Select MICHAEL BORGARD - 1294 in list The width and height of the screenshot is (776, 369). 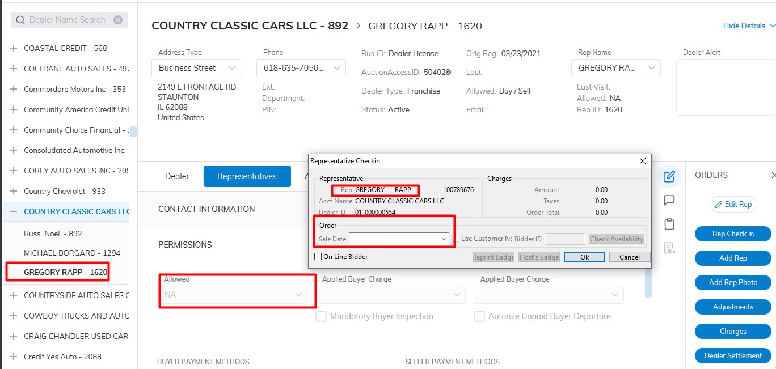pyautogui.click(x=72, y=253)
